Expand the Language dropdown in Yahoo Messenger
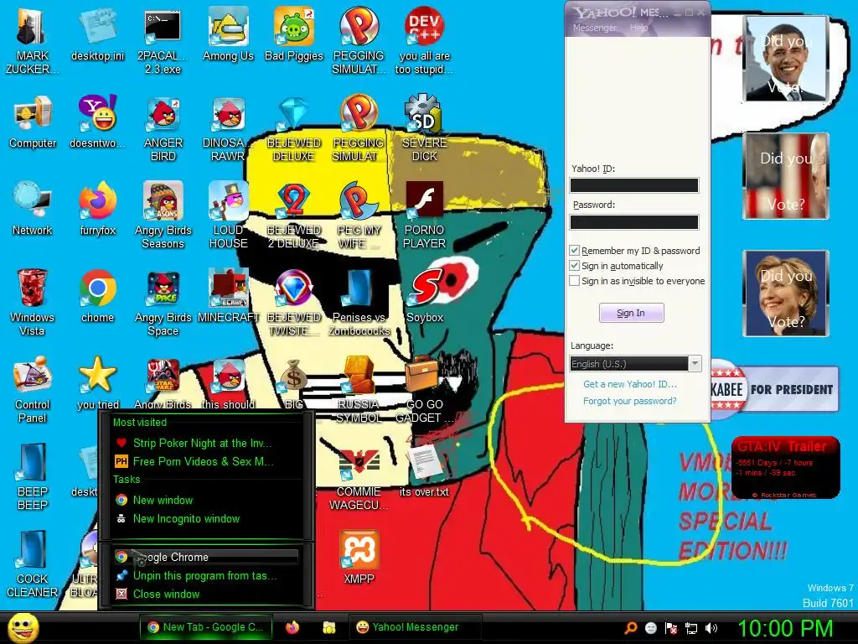The width and height of the screenshot is (858, 644). (x=695, y=364)
